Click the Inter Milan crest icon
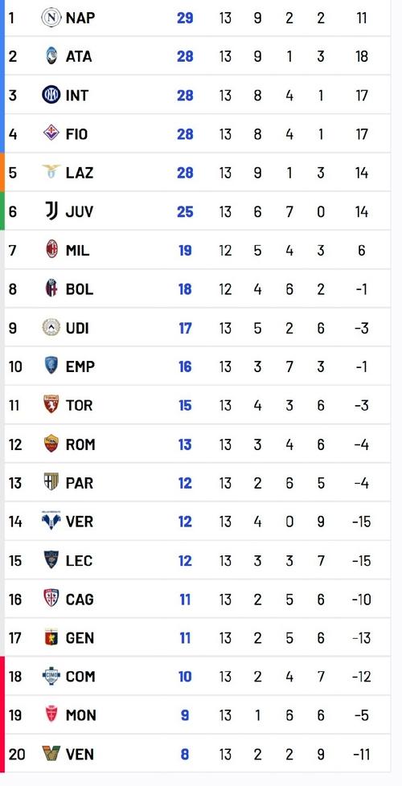 pyautogui.click(x=51, y=95)
